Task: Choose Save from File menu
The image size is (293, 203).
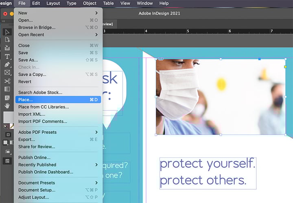Action: click(58, 53)
